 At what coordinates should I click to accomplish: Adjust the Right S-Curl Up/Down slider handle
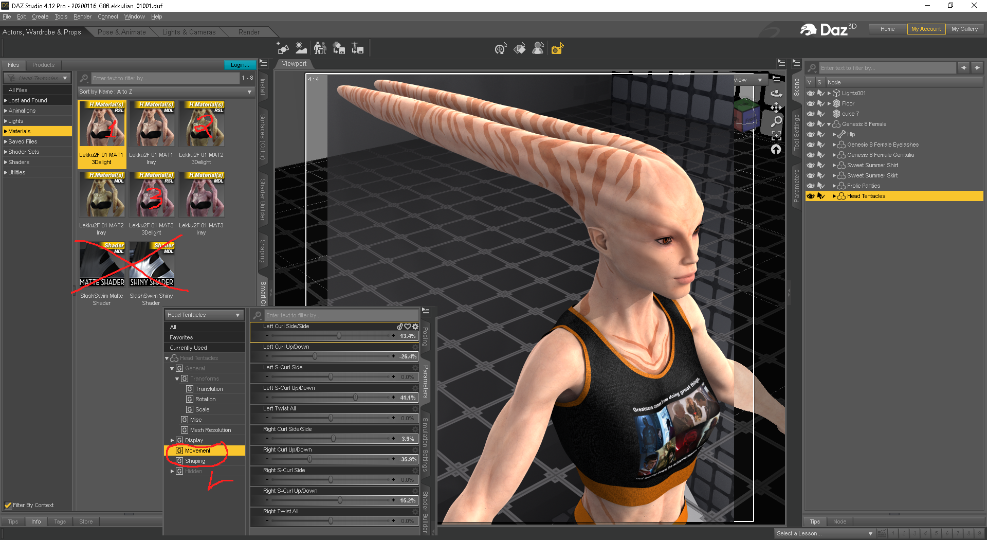pyautogui.click(x=340, y=500)
